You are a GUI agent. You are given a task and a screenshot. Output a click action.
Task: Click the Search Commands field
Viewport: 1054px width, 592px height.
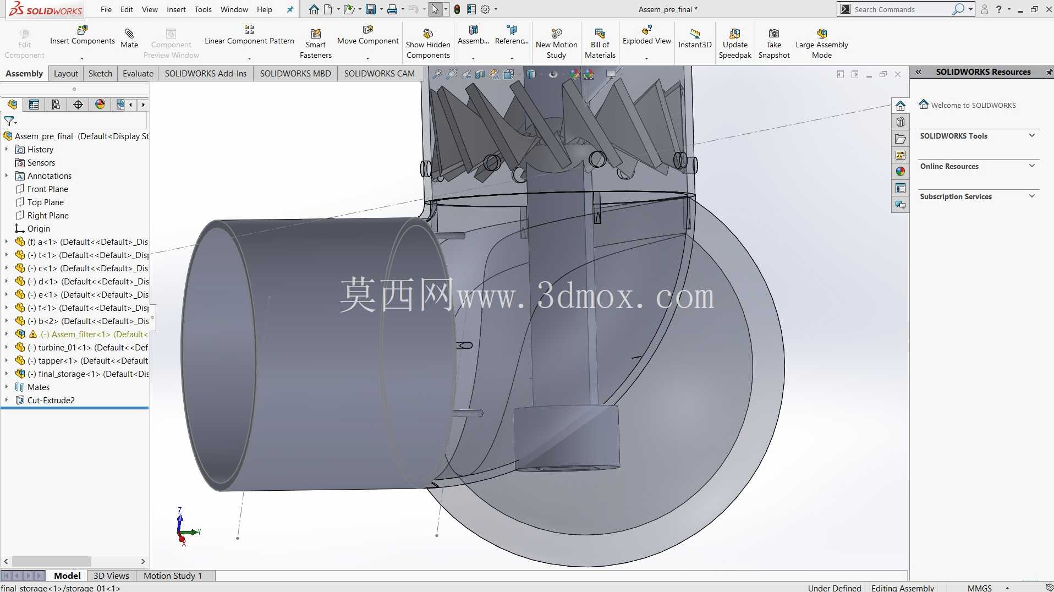[902, 9]
